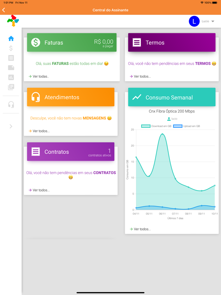The image size is (221, 295).
Task: Tap the back arrow in orange header
Action: pos(3,10)
